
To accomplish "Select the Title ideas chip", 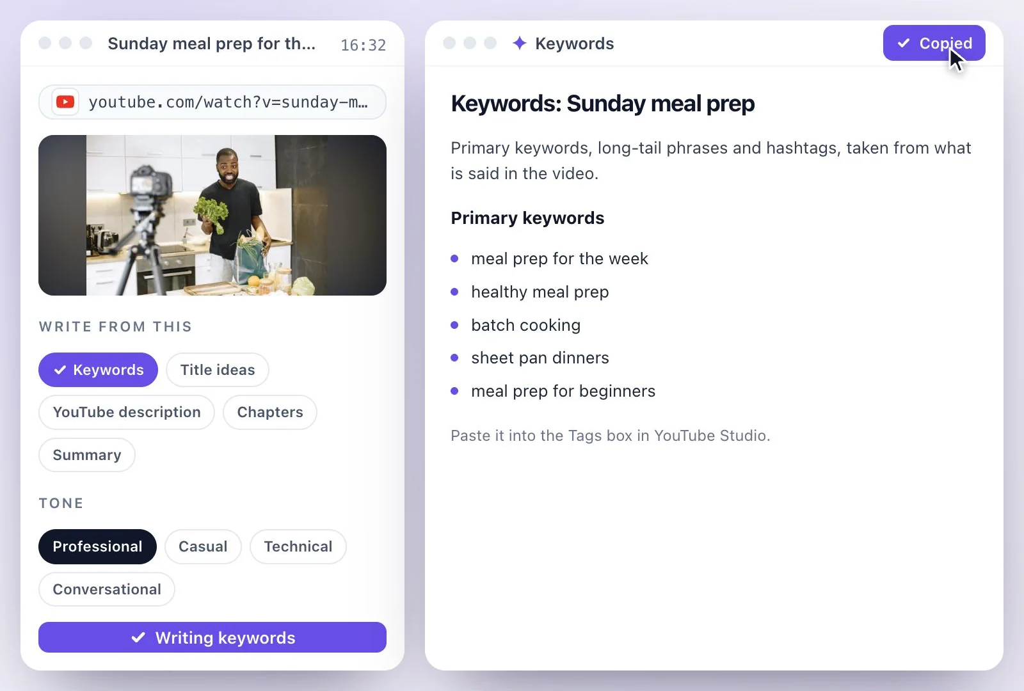I will tap(218, 370).
